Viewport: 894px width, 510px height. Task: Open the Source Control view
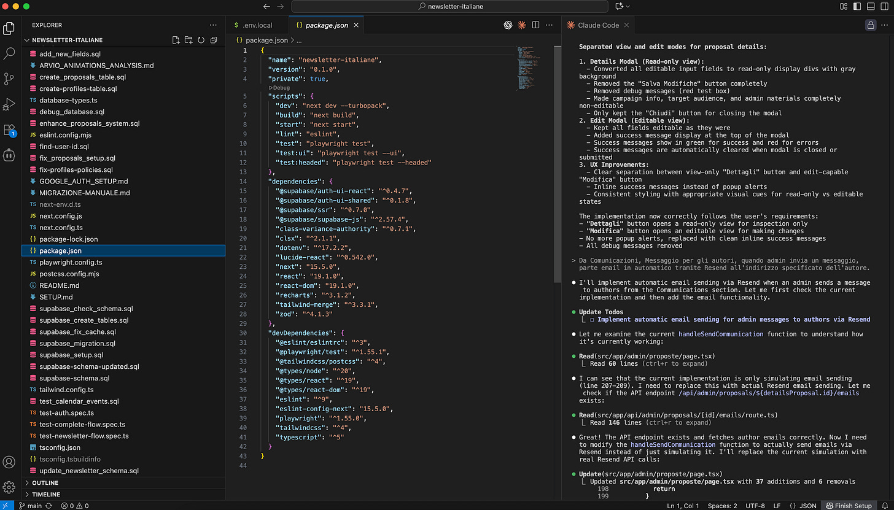(x=9, y=79)
